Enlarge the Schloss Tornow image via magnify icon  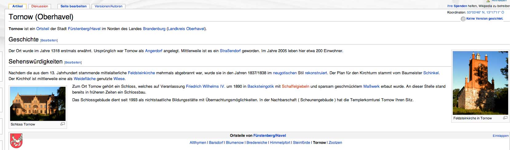(x=63, y=124)
